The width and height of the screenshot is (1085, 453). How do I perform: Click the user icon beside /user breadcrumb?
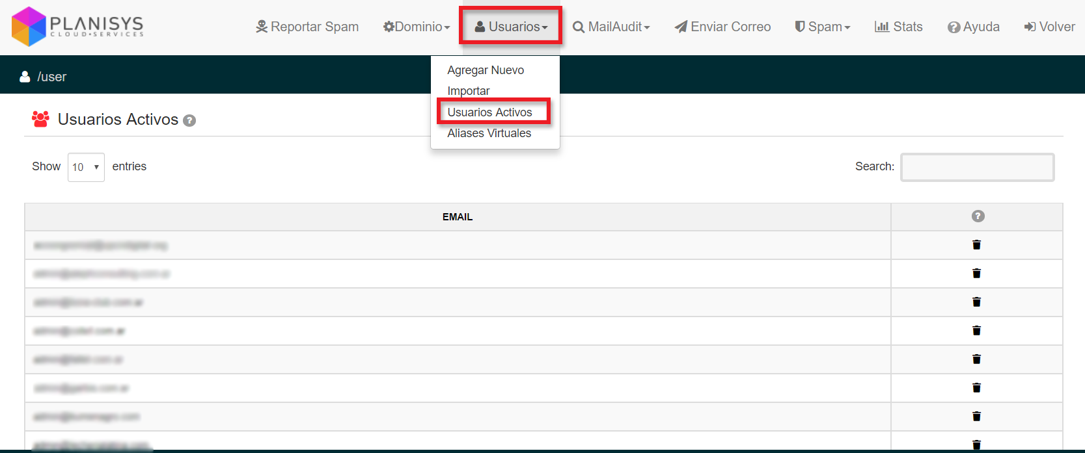click(25, 77)
